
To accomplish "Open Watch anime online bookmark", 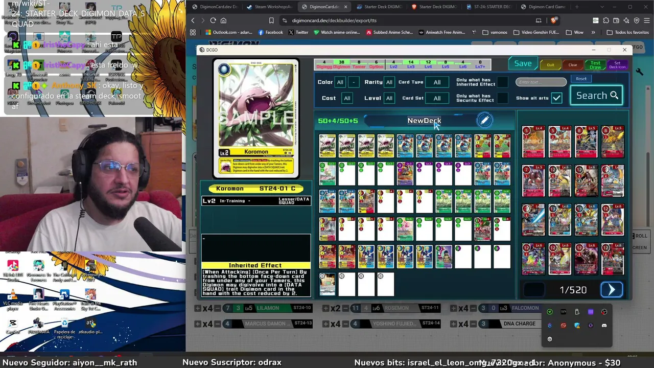I will pos(337,32).
